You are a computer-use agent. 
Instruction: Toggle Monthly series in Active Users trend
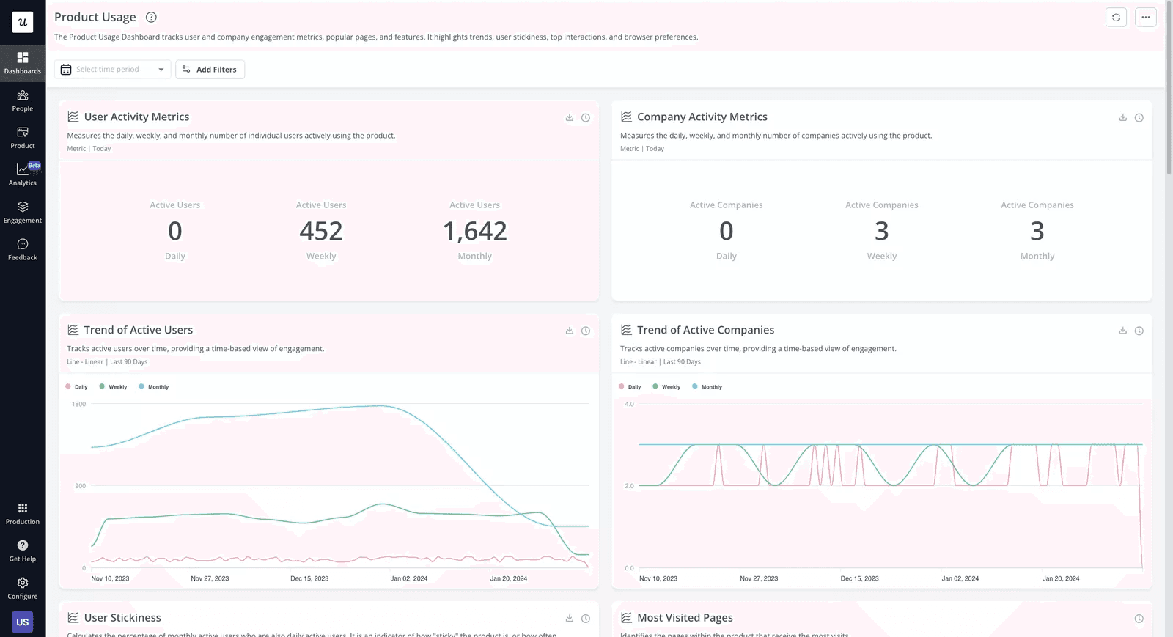pos(154,387)
